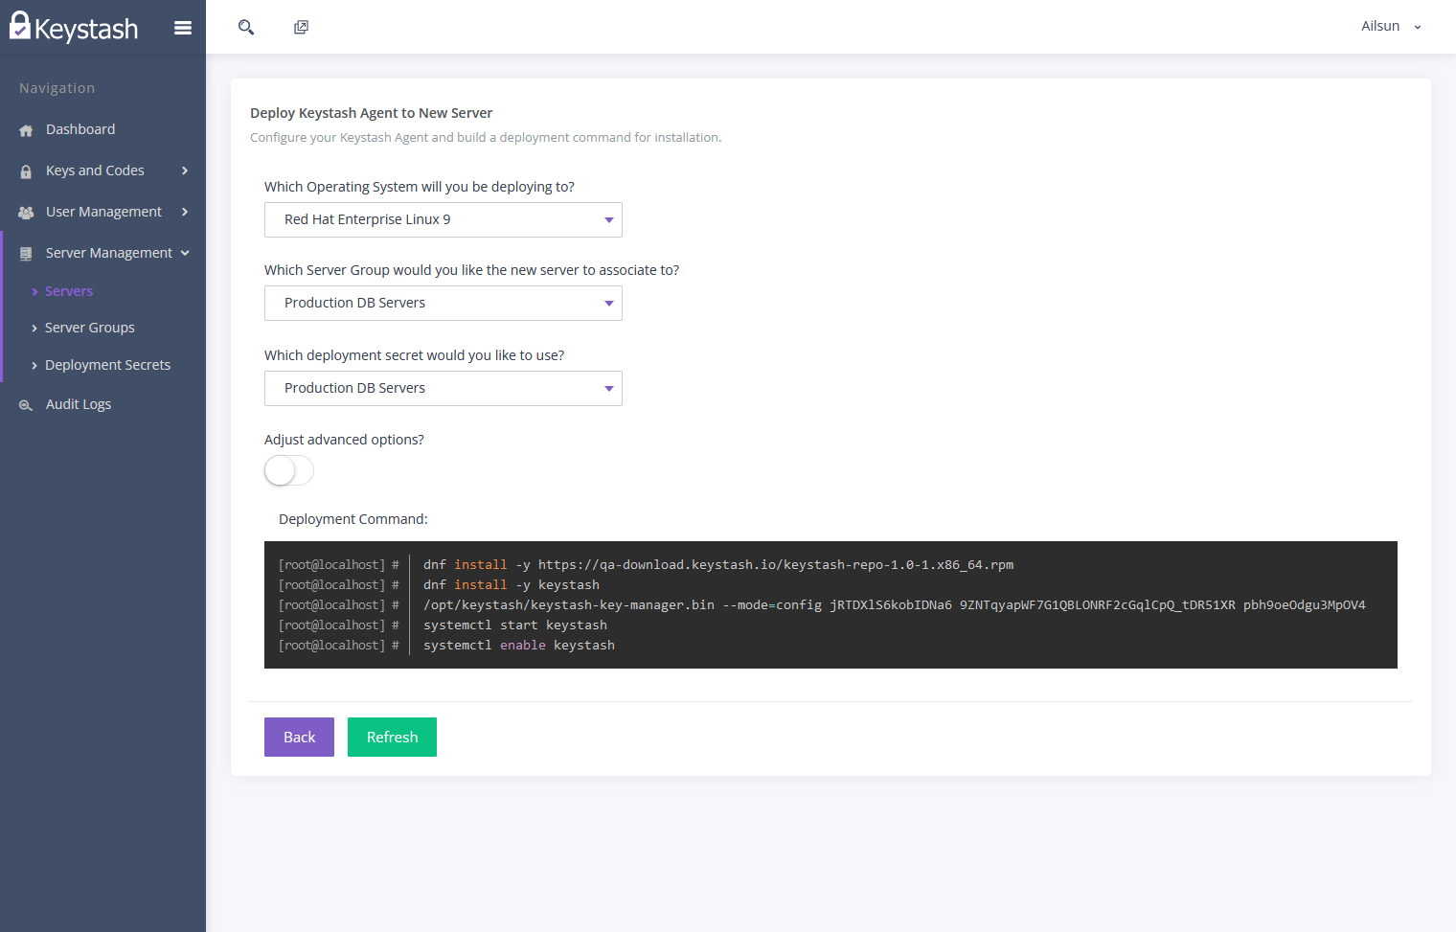Click the Audit Logs magnifier icon
The image size is (1456, 932).
(x=25, y=403)
